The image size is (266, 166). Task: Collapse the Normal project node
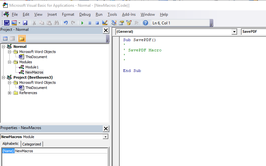(4, 47)
